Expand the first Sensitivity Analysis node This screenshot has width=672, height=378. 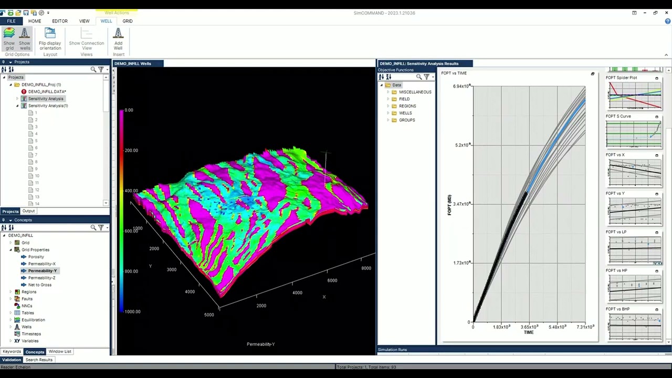pyautogui.click(x=17, y=99)
